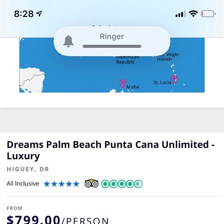Select the Aruba map pin
224x224 pixels.
pyautogui.click(x=122, y=84)
